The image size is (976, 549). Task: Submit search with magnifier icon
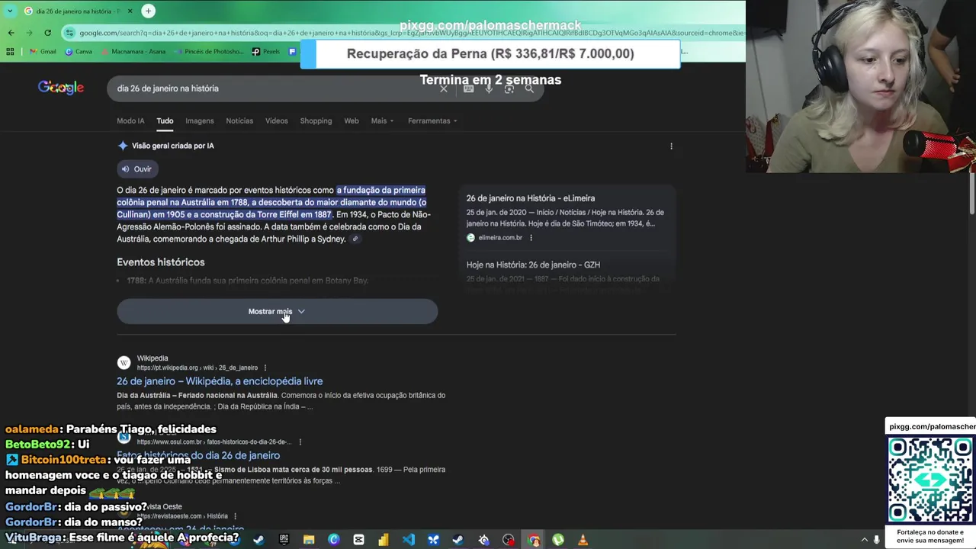pyautogui.click(x=529, y=88)
